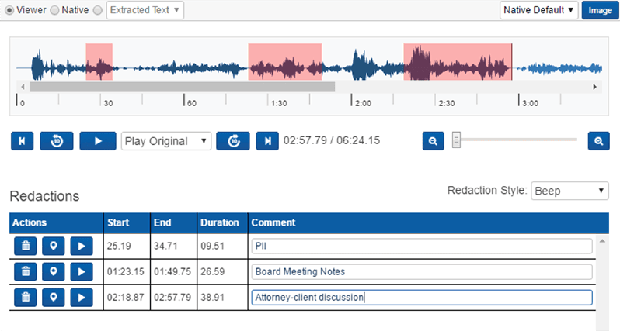
Task: Click the Attorney-client discussion comment field
Action: point(422,298)
